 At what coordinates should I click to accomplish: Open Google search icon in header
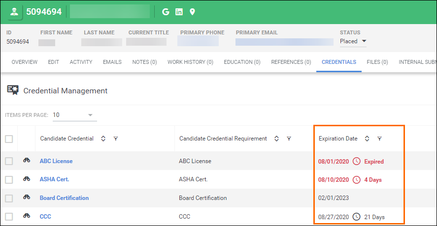tap(166, 12)
